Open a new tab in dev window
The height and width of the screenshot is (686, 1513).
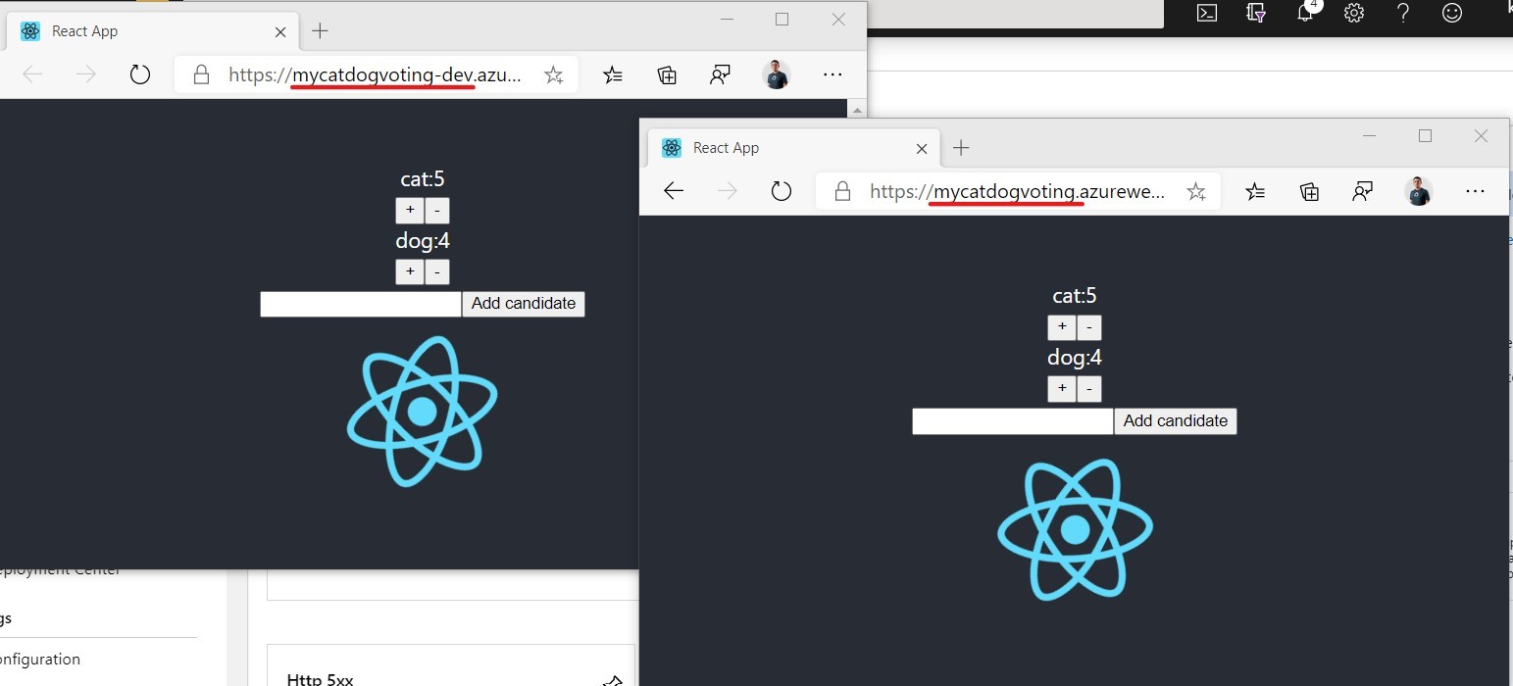tap(320, 31)
